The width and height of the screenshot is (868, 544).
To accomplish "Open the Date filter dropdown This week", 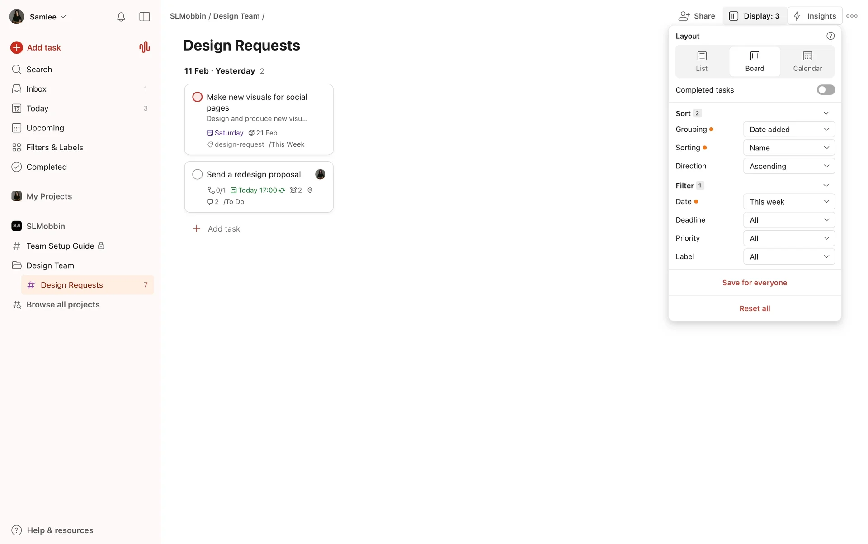I will coord(789,202).
